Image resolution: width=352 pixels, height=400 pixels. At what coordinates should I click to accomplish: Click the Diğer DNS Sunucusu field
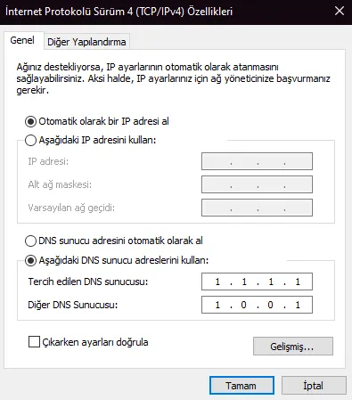257,305
